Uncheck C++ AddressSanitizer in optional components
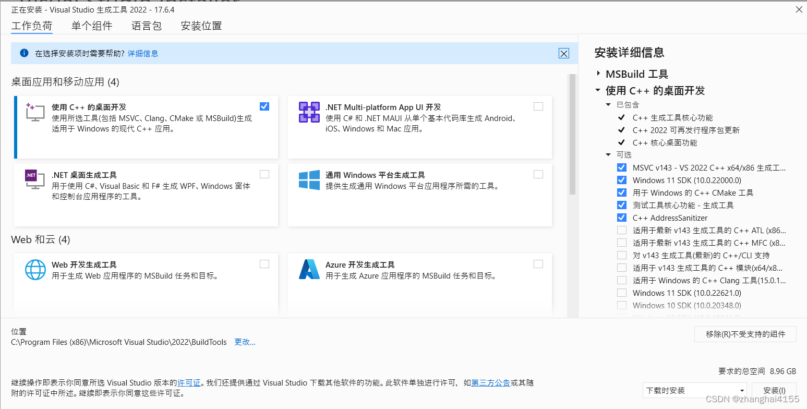Image resolution: width=807 pixels, height=409 pixels. (622, 218)
